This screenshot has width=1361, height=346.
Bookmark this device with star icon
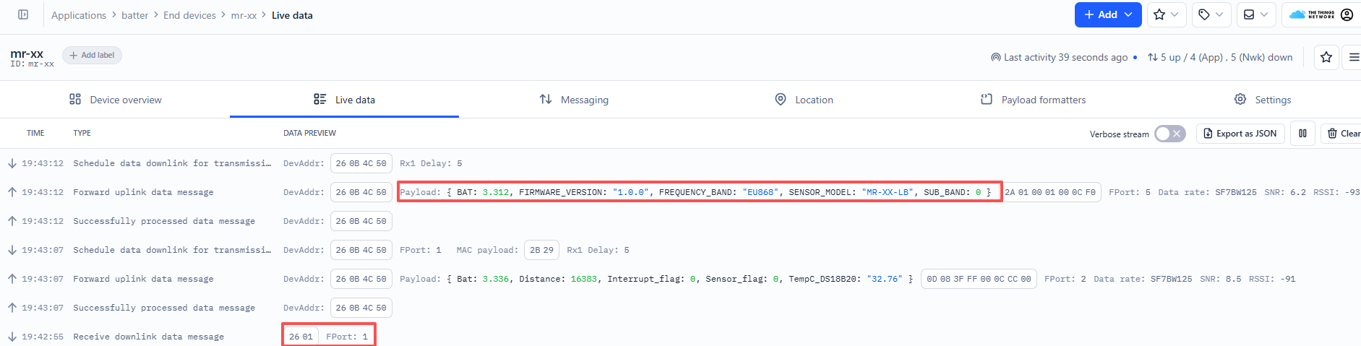[1326, 57]
